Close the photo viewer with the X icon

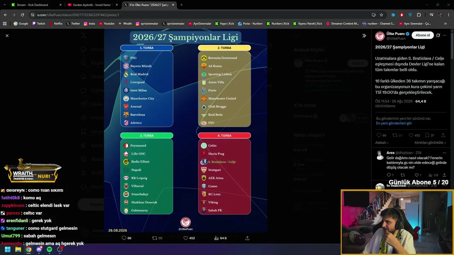pos(7,35)
